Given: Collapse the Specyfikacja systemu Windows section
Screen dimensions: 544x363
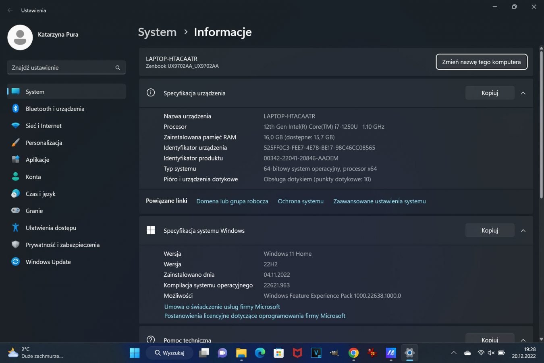Looking at the screenshot, I should [523, 231].
